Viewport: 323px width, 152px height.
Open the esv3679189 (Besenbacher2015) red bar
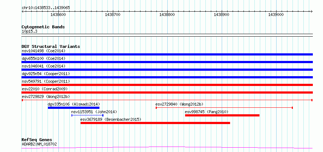pyautogui.click(x=155, y=123)
